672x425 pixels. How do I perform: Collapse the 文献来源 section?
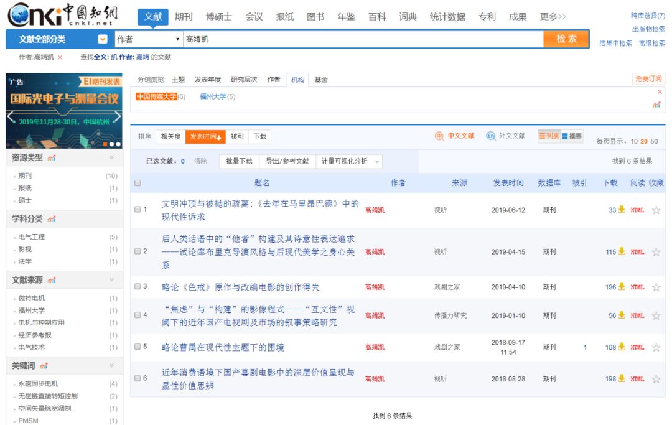111,280
